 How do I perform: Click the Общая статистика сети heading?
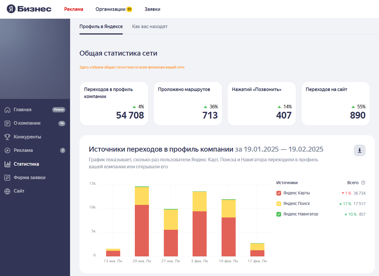(x=118, y=53)
